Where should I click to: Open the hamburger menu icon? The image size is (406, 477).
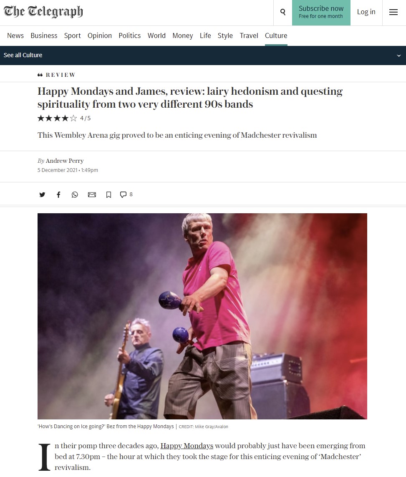[x=393, y=12]
